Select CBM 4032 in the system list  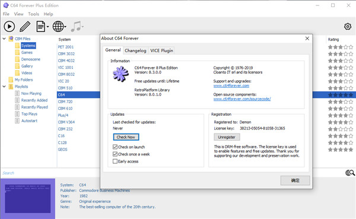[x=66, y=61]
